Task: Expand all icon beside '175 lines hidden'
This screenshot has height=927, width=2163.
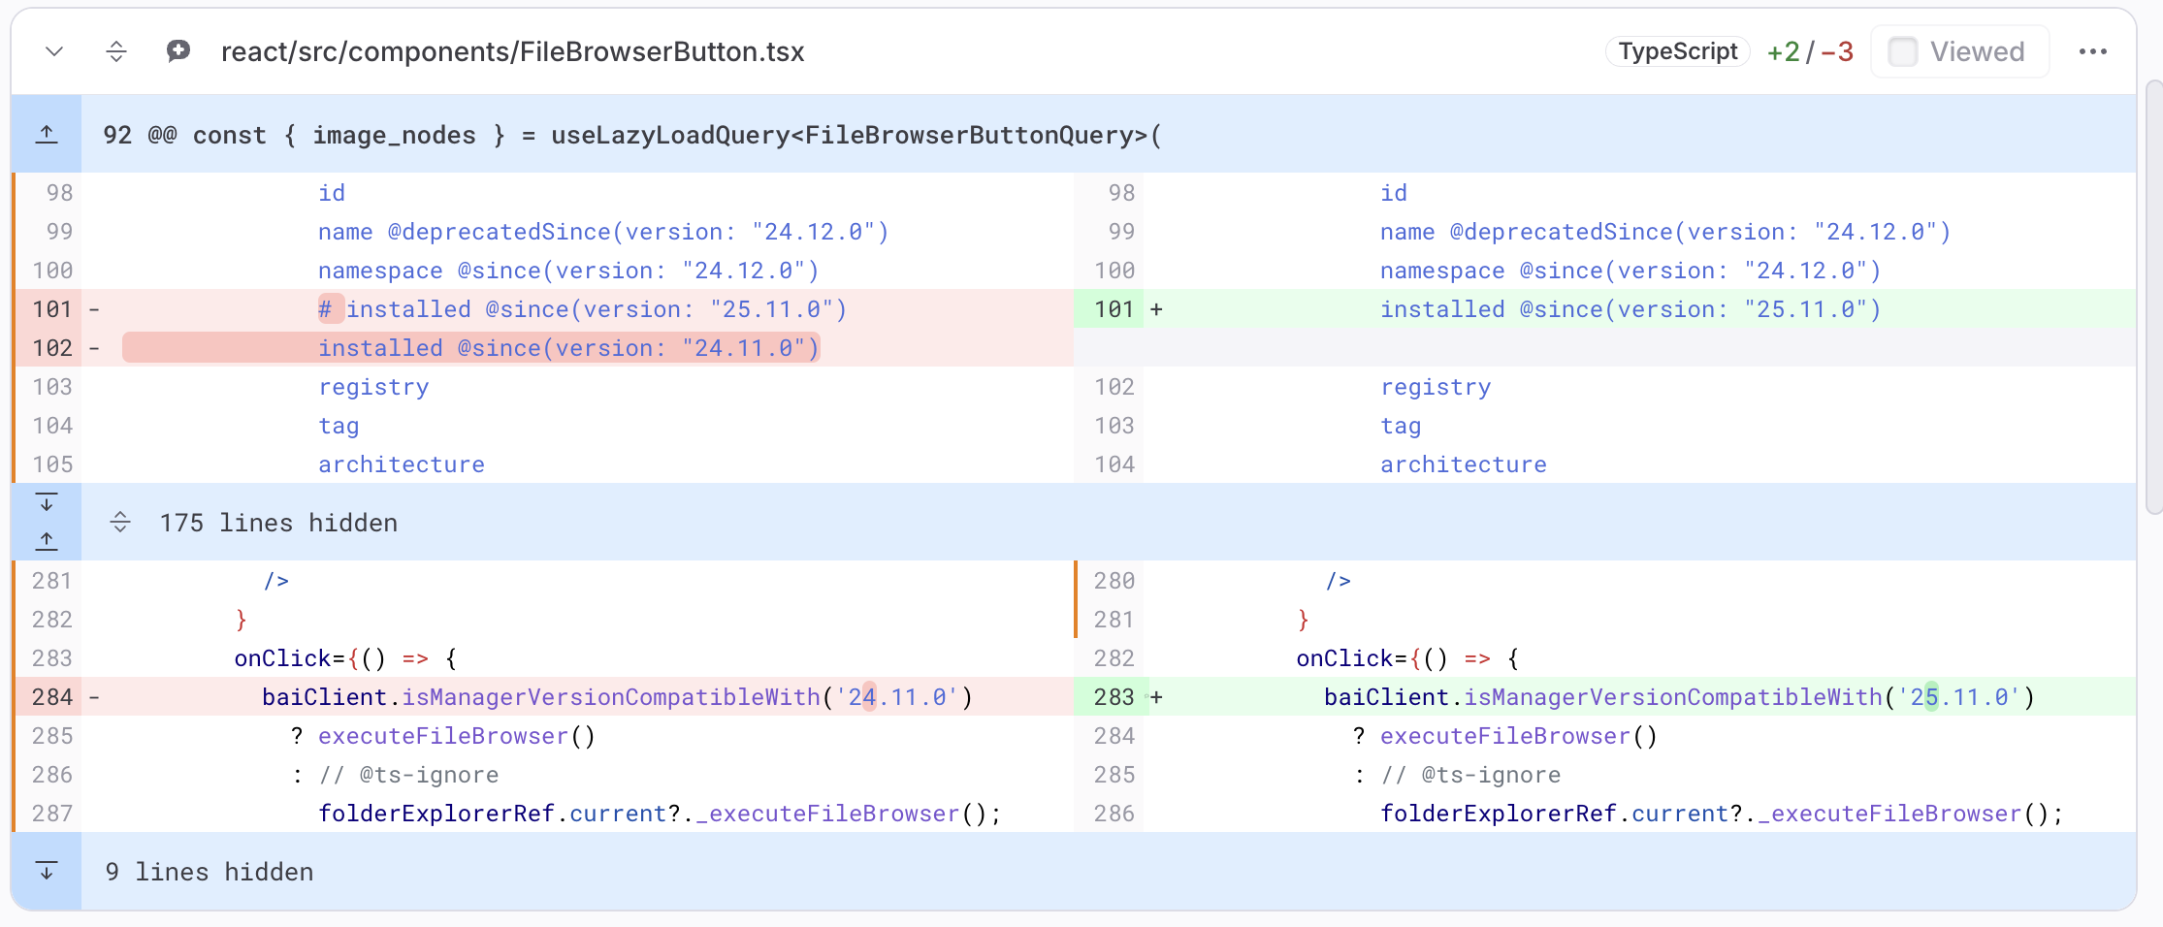Action: (120, 523)
